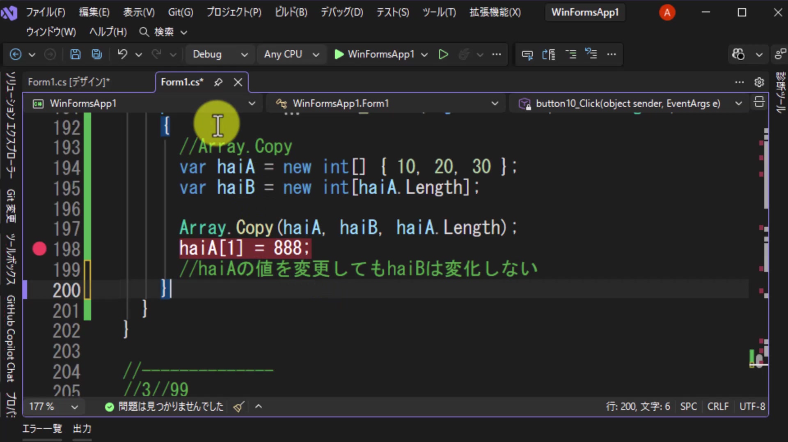This screenshot has height=442, width=788.
Task: Expand the undo history dropdown arrow
Action: pos(139,54)
